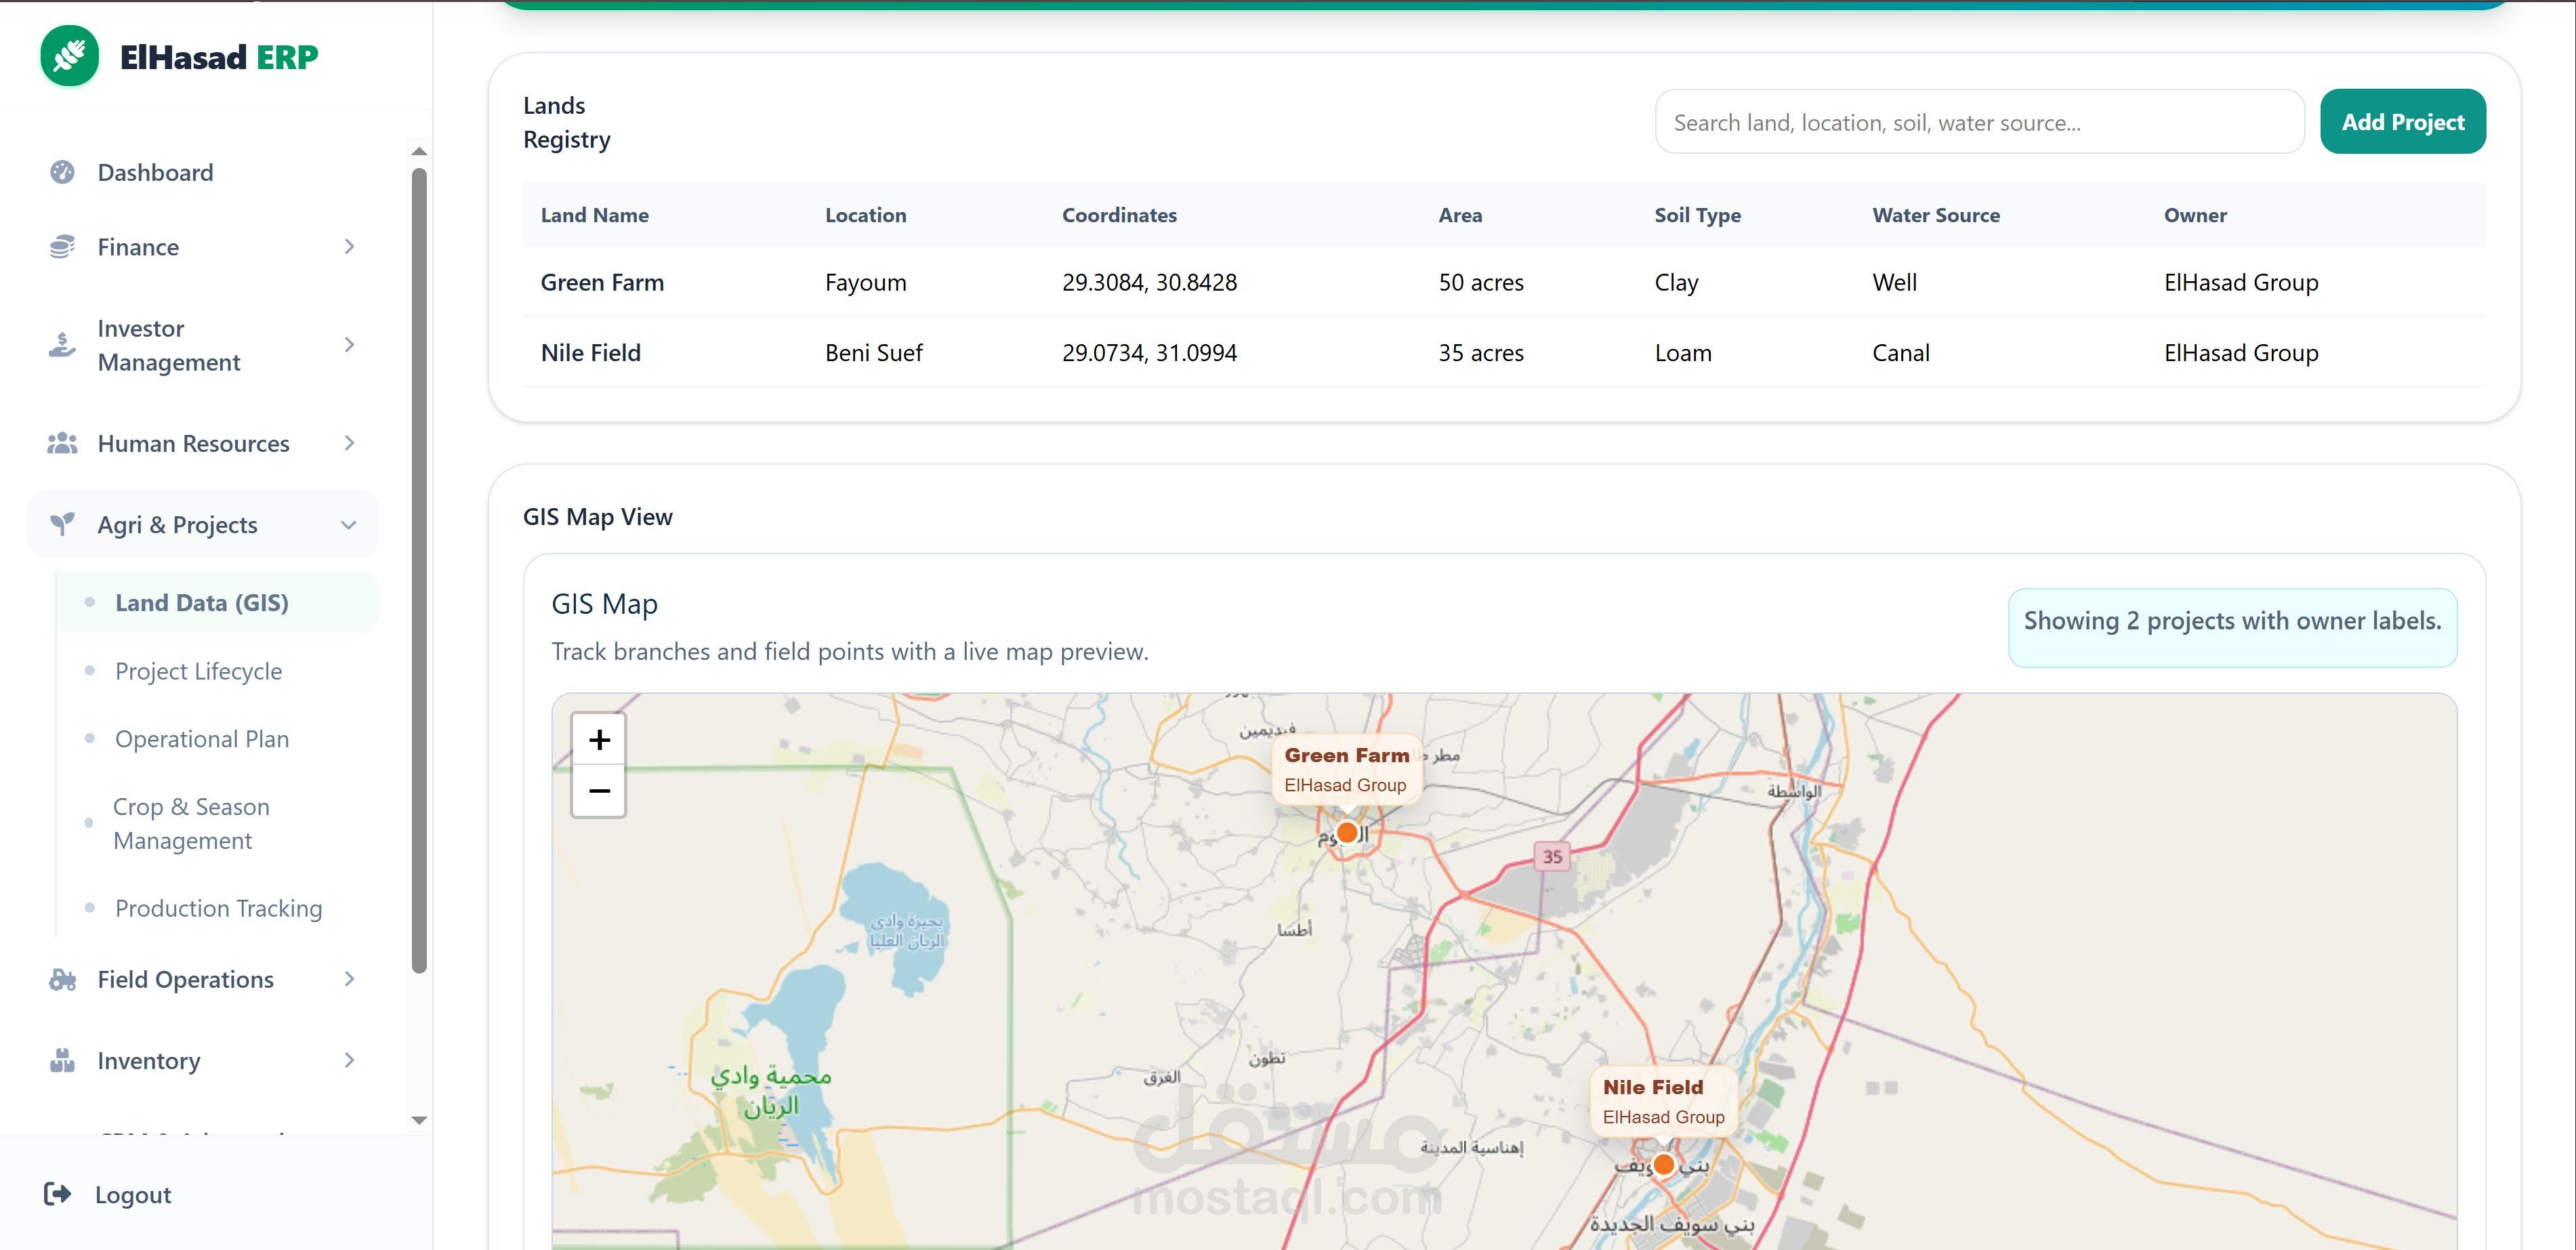Select the Operational Plan link

tap(201, 739)
